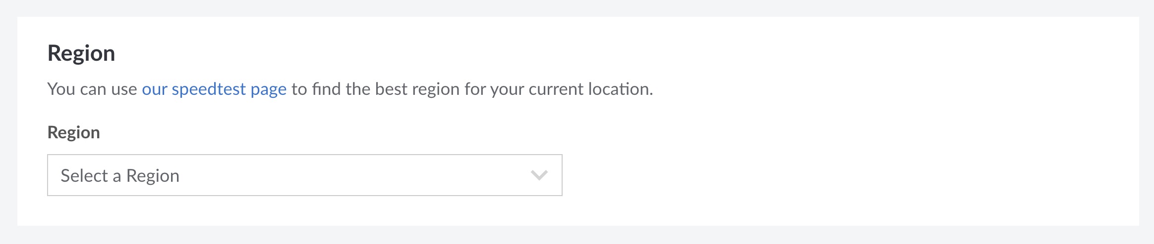Click the bold Region section heading

coord(81,53)
